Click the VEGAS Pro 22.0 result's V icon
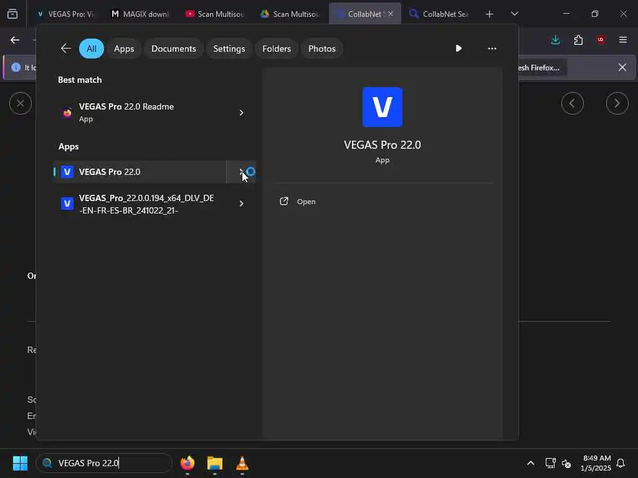Screen dimensions: 638x478 pyautogui.click(x=67, y=172)
